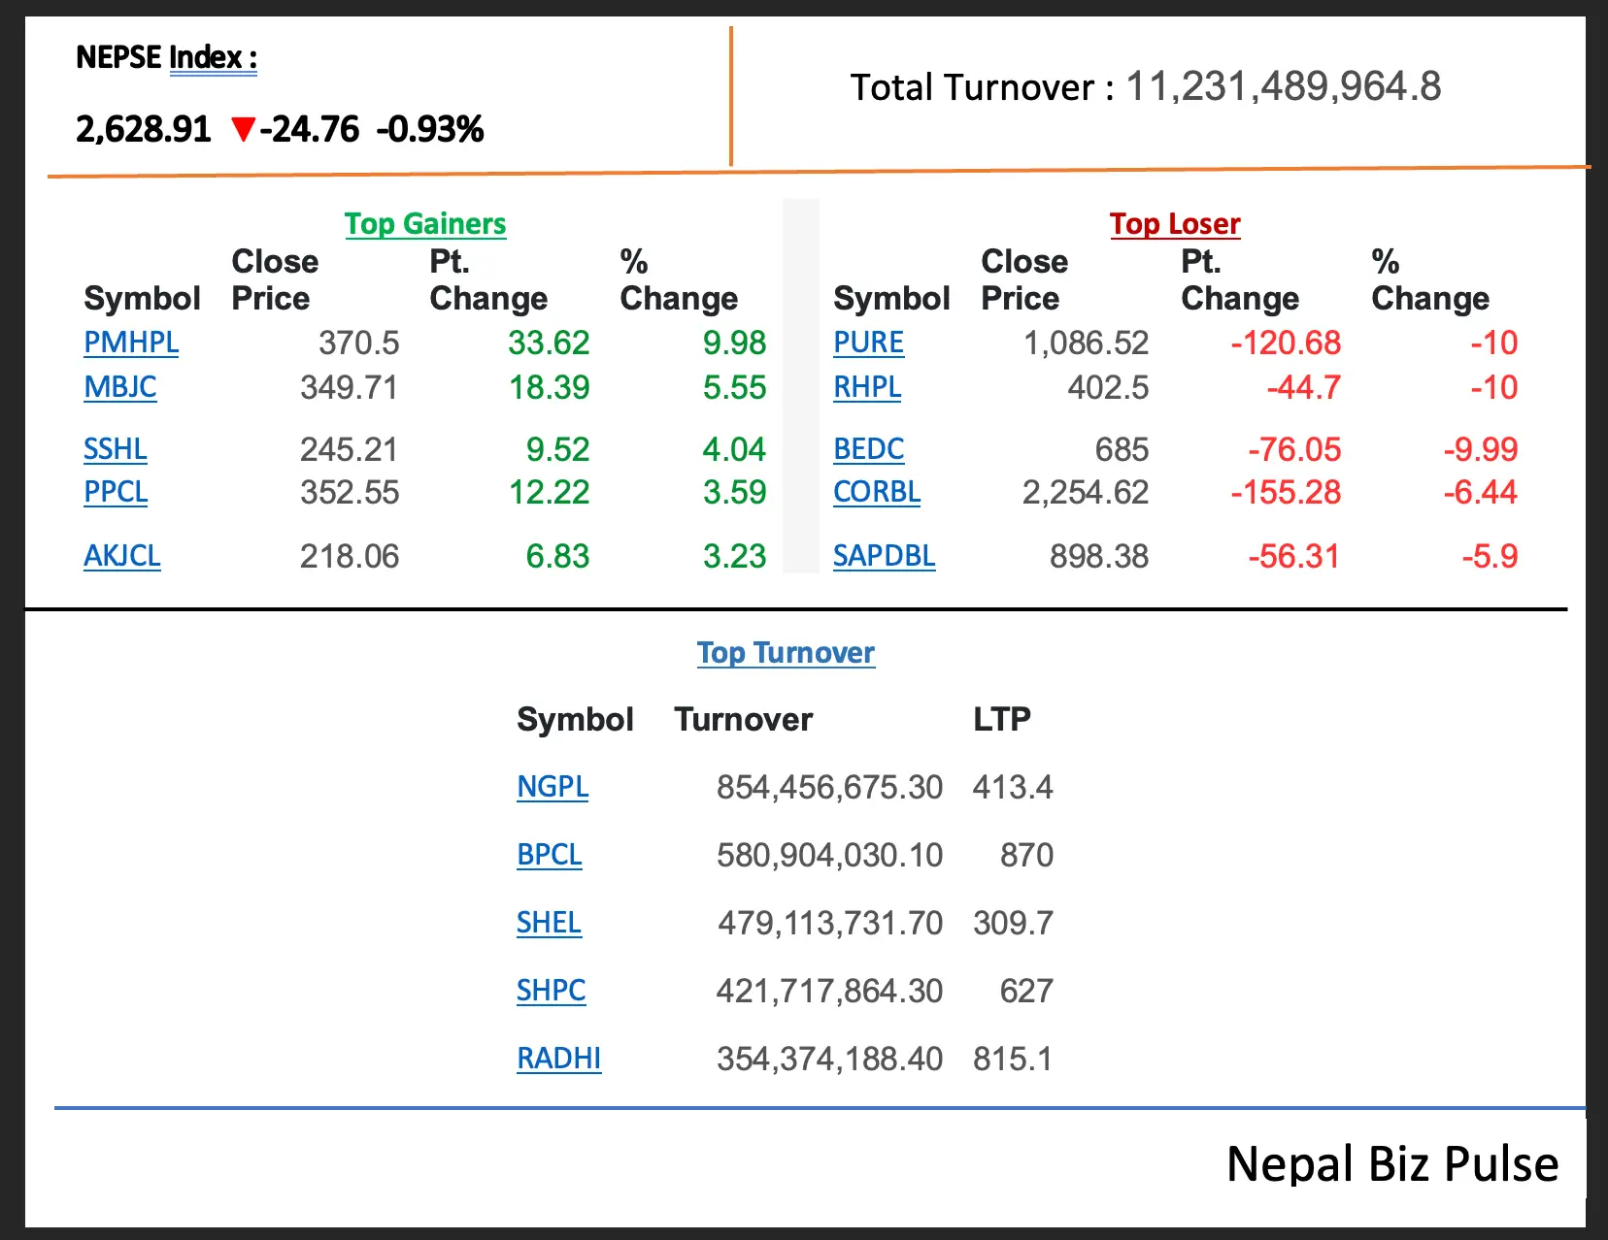Open the PURE top loser link
The image size is (1608, 1240).
tap(868, 343)
